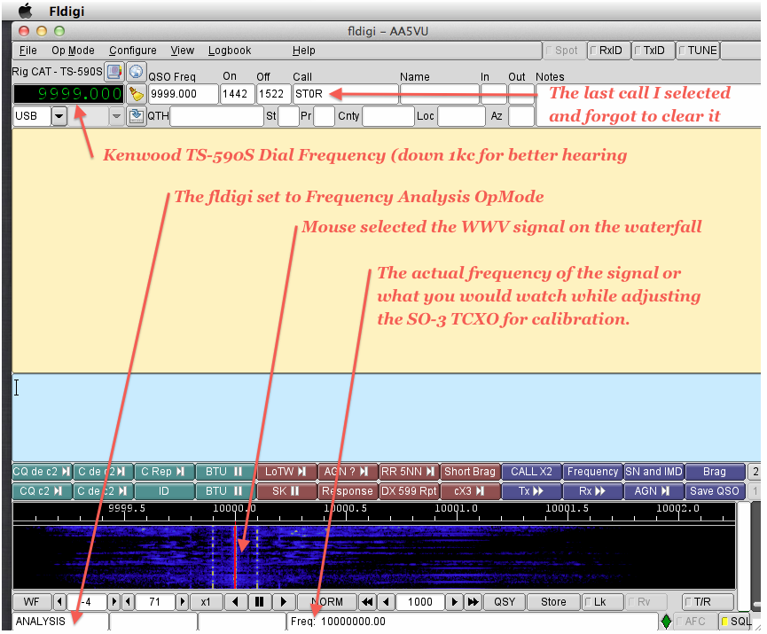Open the Logbook menu
The height and width of the screenshot is (634, 767).
(x=230, y=51)
